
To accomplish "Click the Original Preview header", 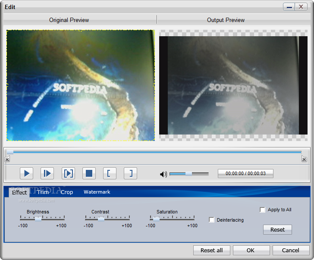I will (x=69, y=20).
